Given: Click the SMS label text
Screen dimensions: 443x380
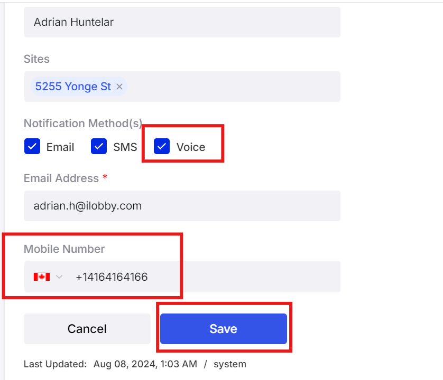Looking at the screenshot, I should pyautogui.click(x=125, y=147).
